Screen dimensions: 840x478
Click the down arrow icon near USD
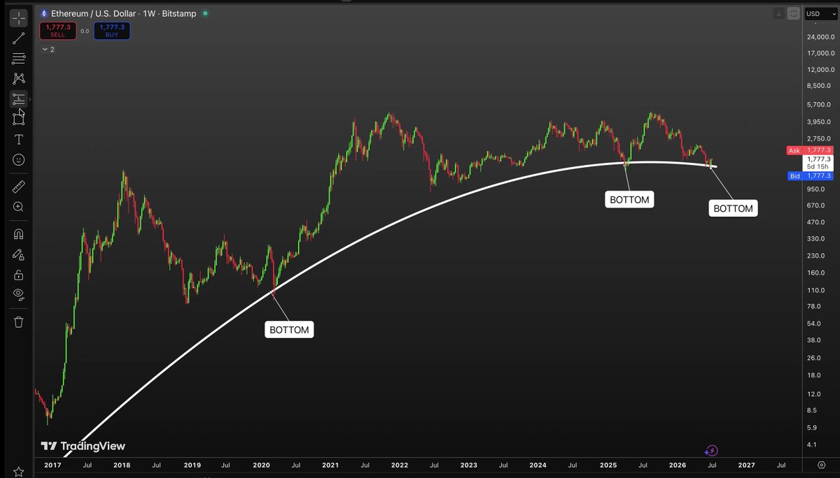click(x=778, y=13)
